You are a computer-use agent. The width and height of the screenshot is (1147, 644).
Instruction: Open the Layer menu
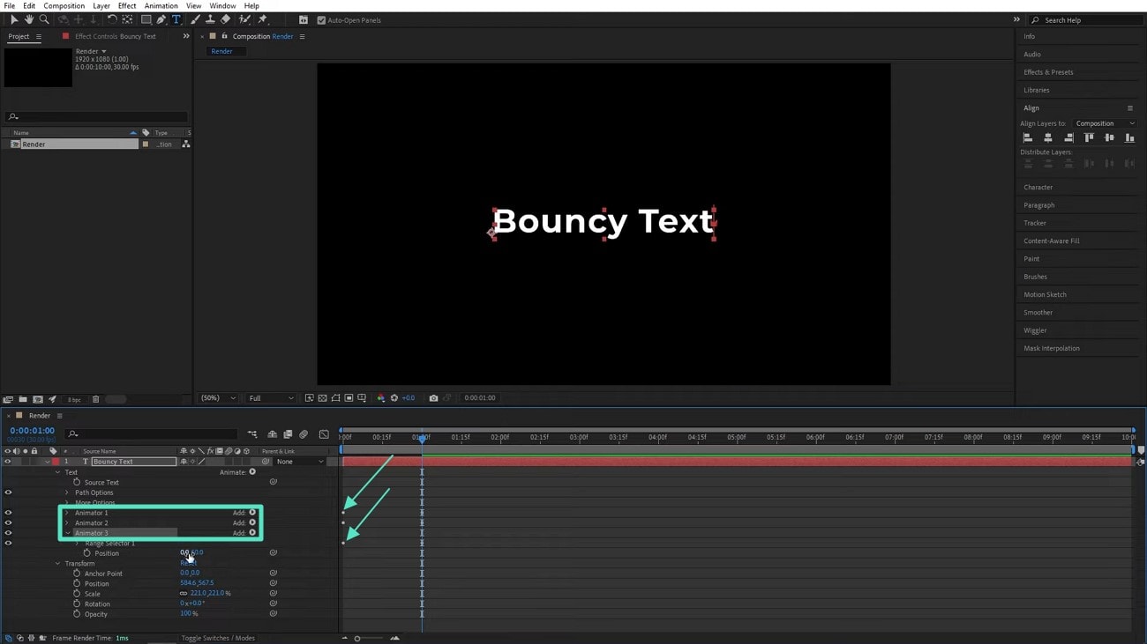point(101,6)
